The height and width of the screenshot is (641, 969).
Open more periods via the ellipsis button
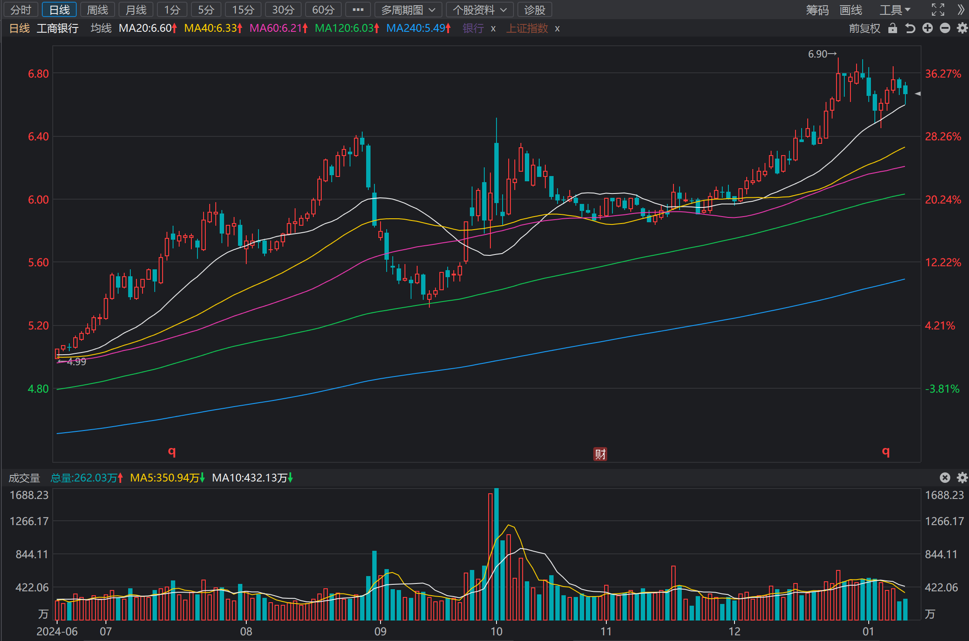[x=358, y=10]
